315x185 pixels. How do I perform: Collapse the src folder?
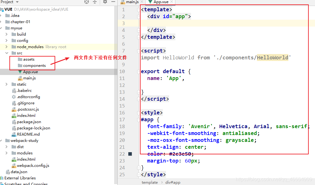click(7, 53)
